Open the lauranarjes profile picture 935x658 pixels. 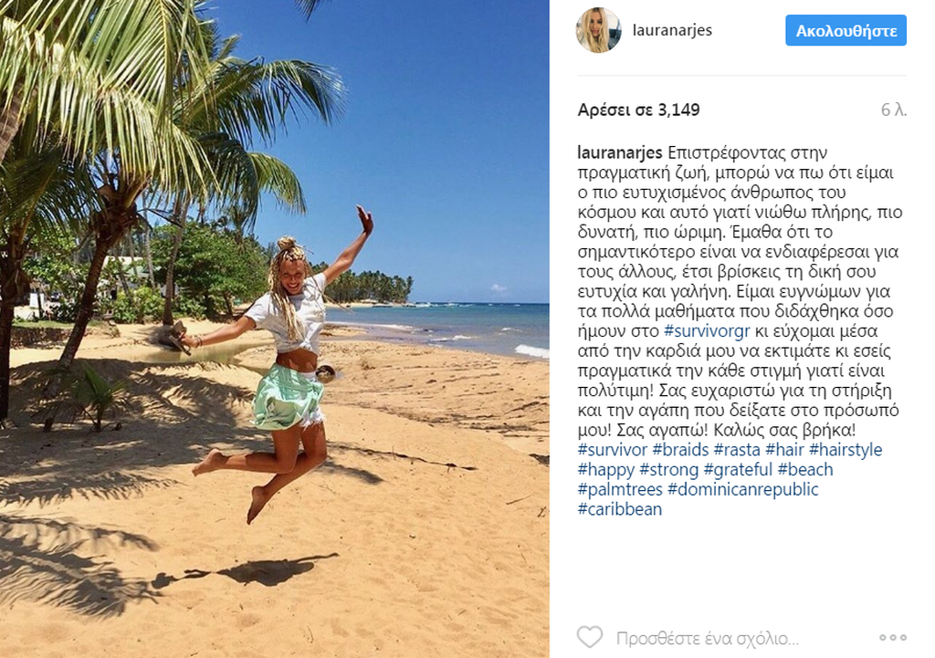599,30
